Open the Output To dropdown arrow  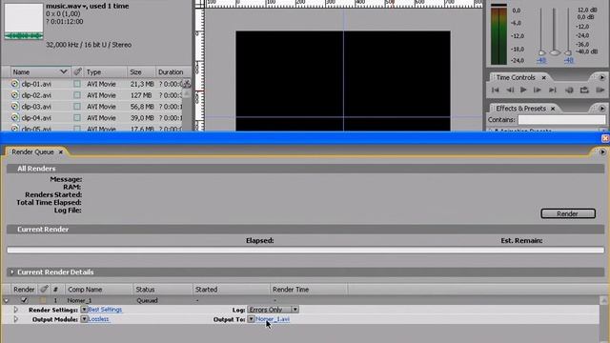251,319
